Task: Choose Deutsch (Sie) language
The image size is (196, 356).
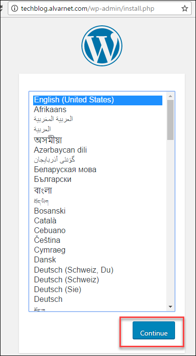Action: (98, 290)
